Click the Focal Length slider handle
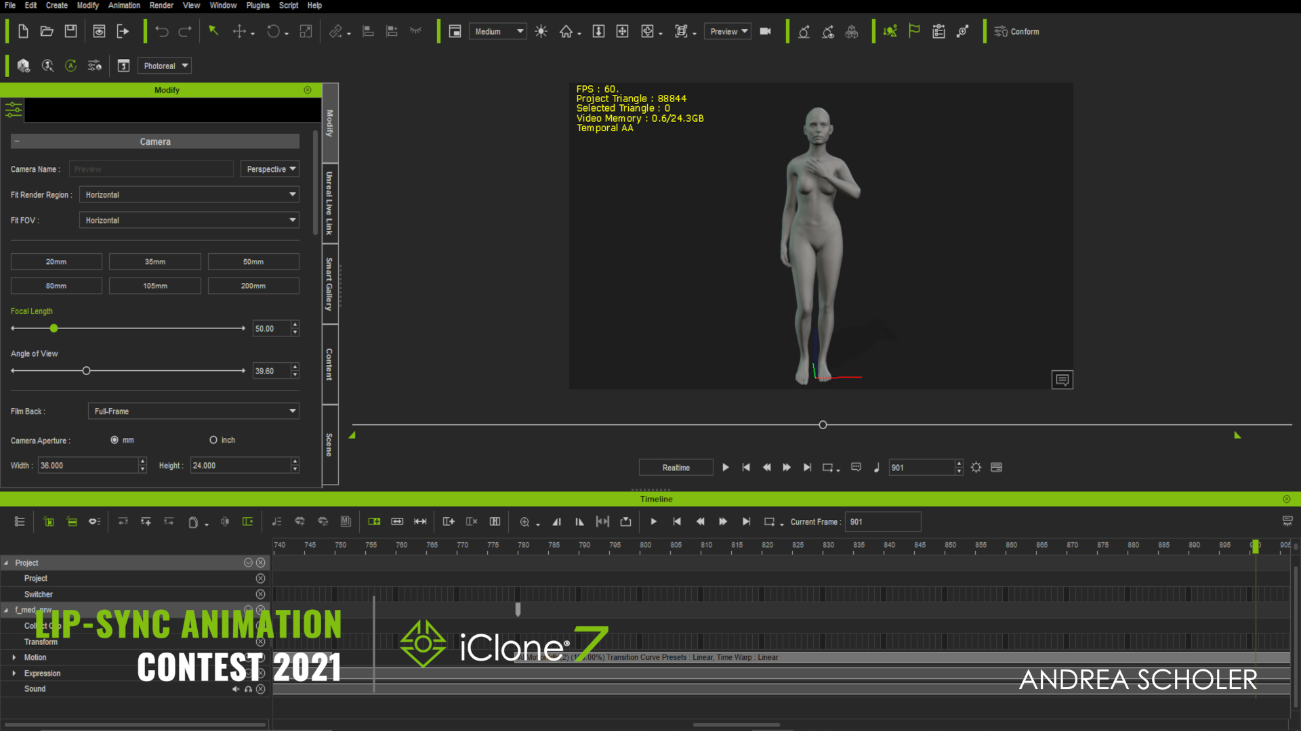 click(54, 328)
